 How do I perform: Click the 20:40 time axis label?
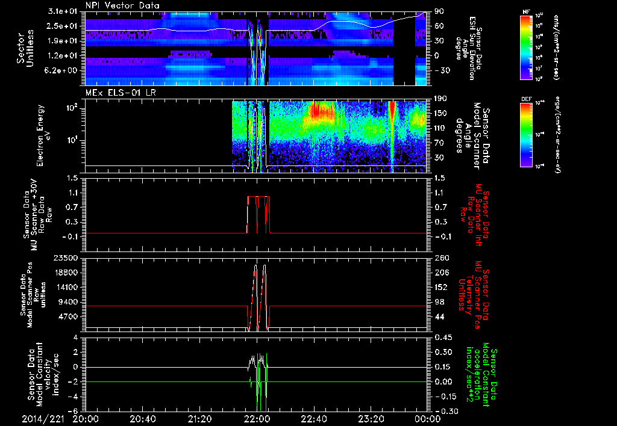point(142,419)
